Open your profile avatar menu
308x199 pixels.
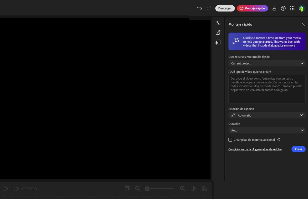[x=301, y=8]
